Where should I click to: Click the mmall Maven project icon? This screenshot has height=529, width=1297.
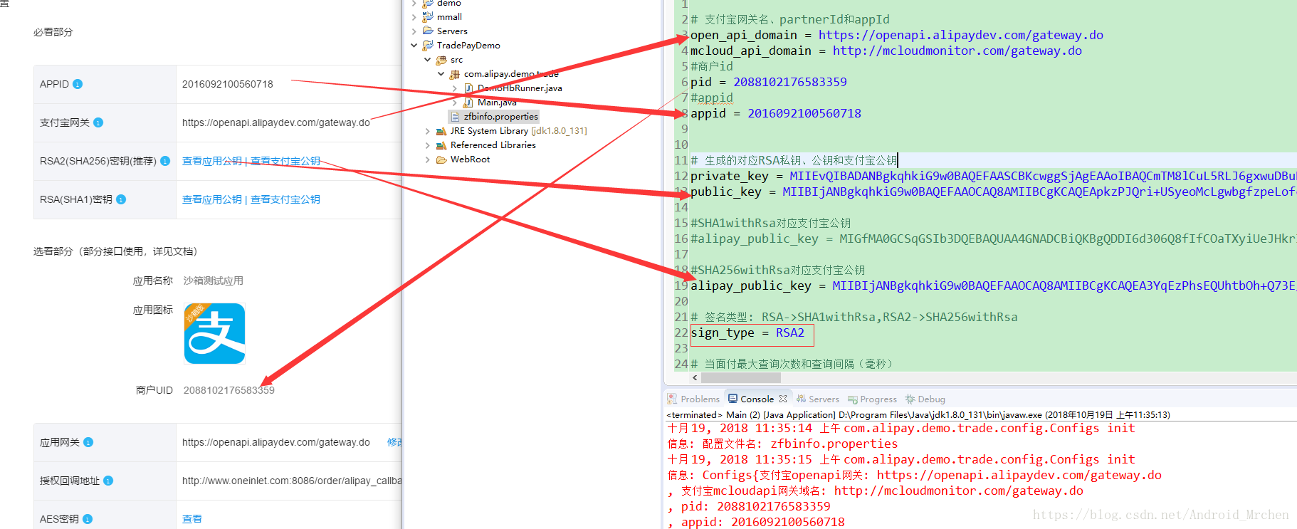click(428, 16)
